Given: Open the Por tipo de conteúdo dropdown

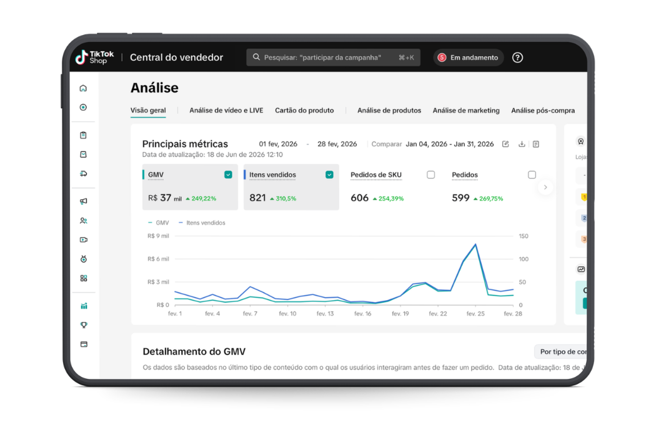Looking at the screenshot, I should click(x=560, y=351).
